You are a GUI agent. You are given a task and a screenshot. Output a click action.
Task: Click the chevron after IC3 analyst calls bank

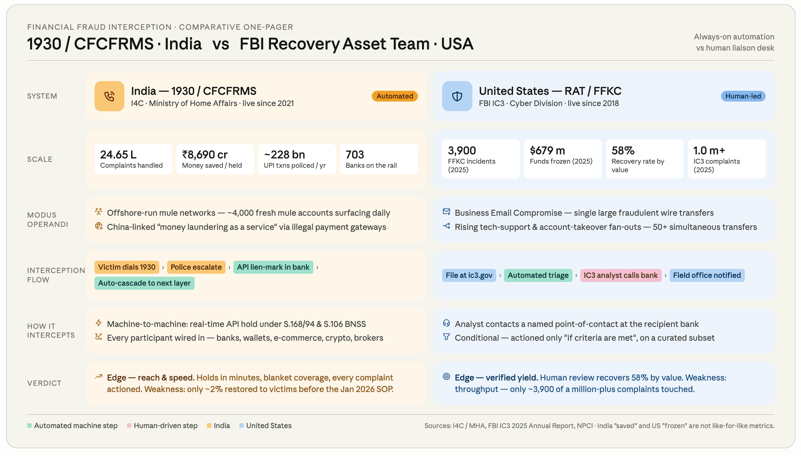pyautogui.click(x=666, y=276)
